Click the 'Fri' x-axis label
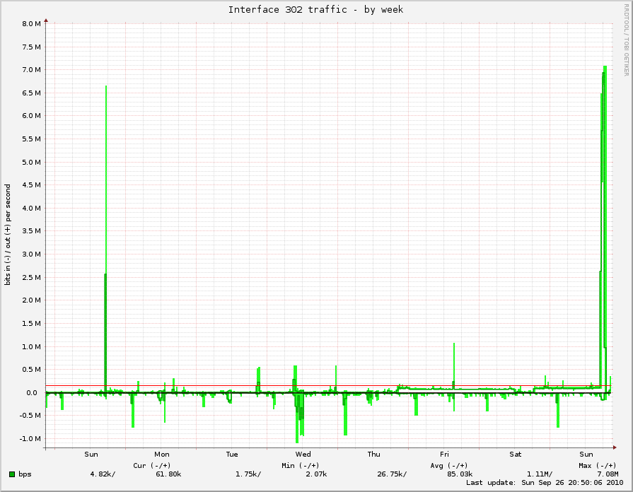Image resolution: width=633 pixels, height=492 pixels. [x=444, y=454]
